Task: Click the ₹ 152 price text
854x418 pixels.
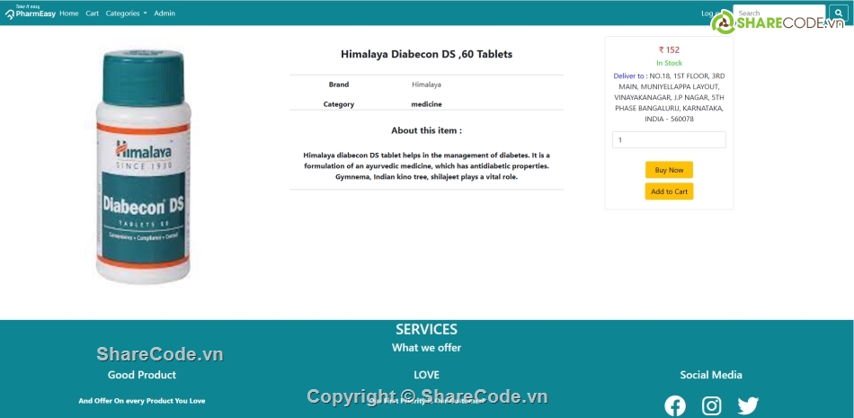Action: pos(669,50)
